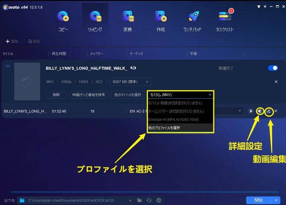The image size is (286, 205).
Task: Click the duration value 01:52:46
Action: [x=59, y=111]
